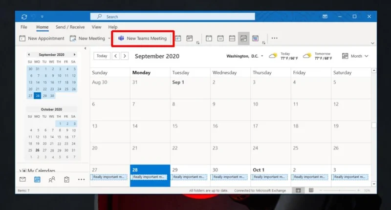Go to previous month in mini calendar
This screenshot has height=210, width=391.
(29, 55)
